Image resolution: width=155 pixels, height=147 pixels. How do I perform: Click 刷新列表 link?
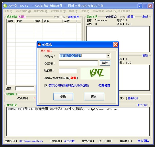(74, 17)
